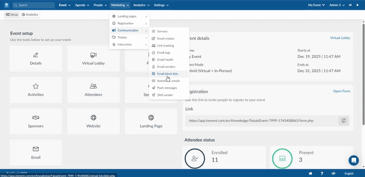Click the InEvent logo icon
The width and height of the screenshot is (365, 177).
[6, 5]
